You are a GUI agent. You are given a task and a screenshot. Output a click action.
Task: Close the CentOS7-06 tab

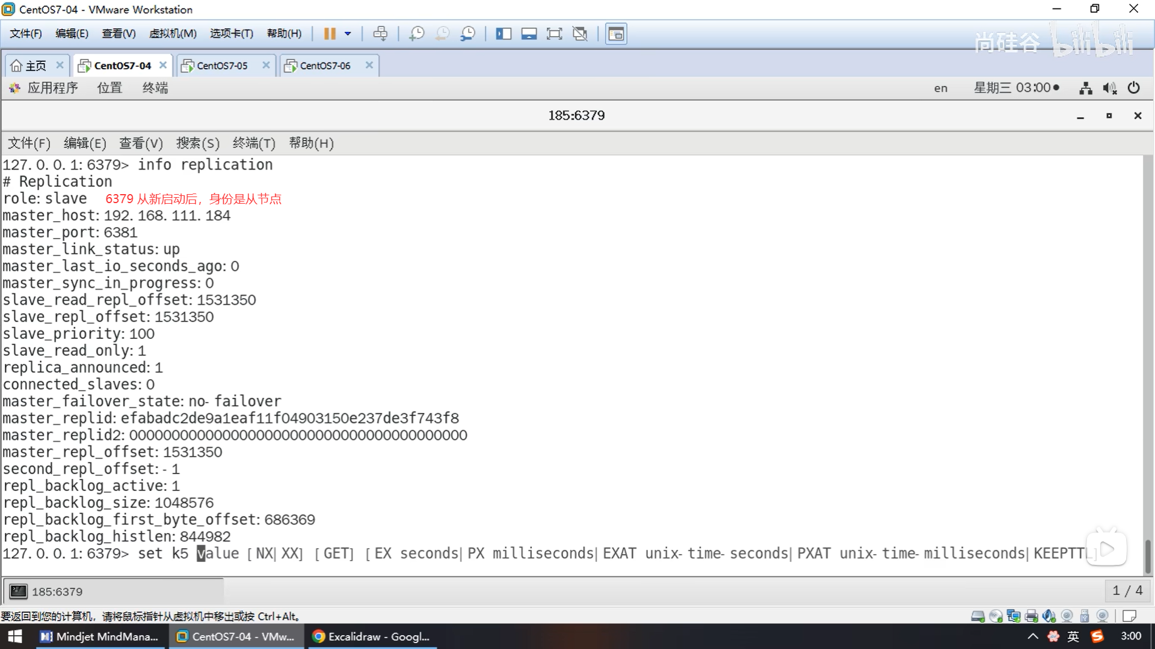[x=369, y=65]
